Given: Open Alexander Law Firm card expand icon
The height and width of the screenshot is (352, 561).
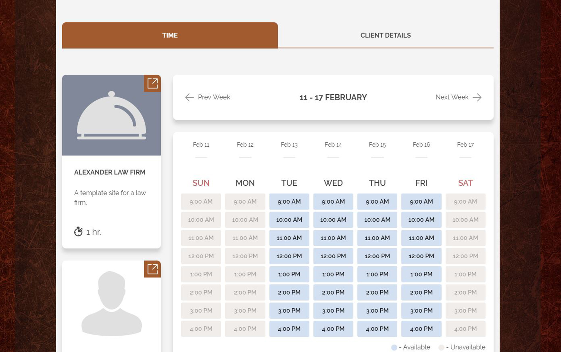Looking at the screenshot, I should (152, 83).
